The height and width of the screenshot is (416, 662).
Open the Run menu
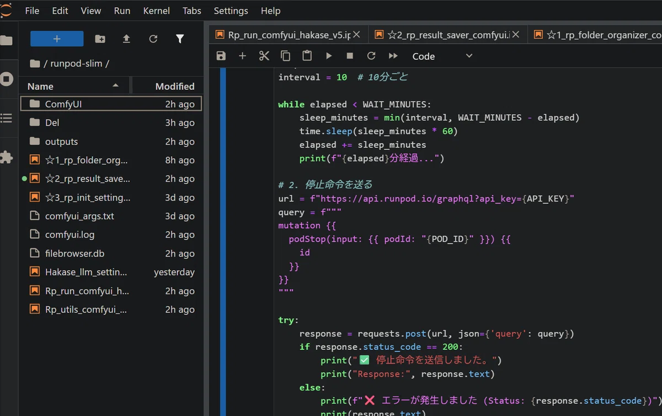click(122, 10)
